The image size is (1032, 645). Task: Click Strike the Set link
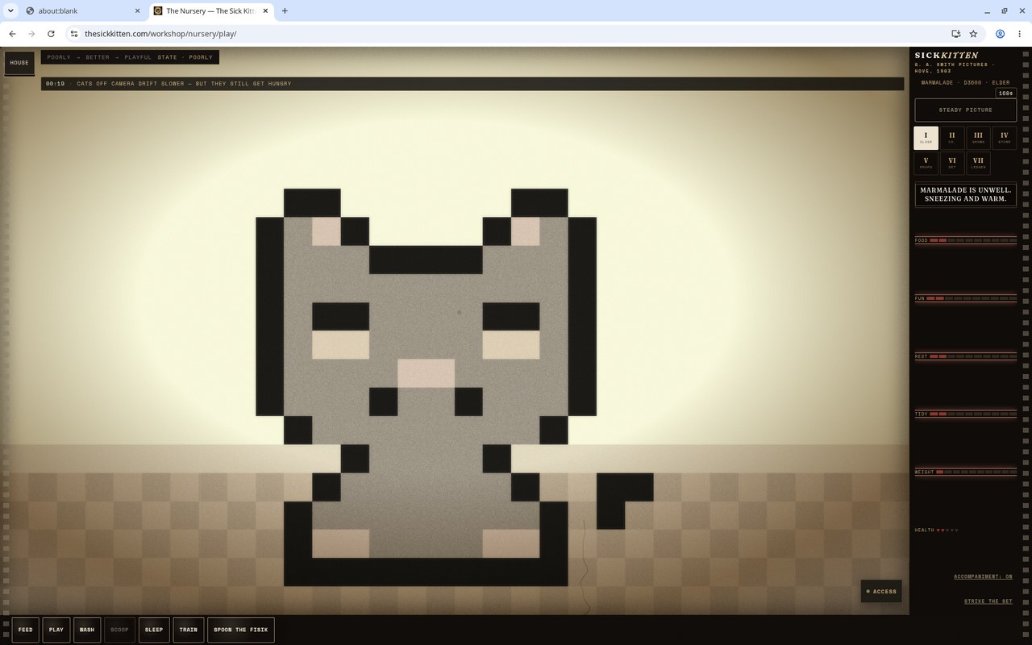pos(988,601)
